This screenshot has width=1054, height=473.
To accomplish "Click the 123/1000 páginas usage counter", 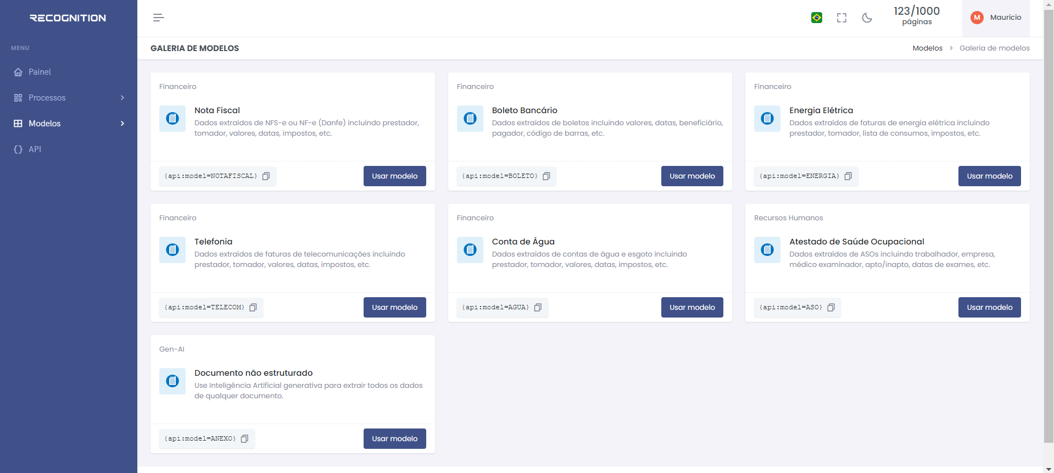I will (x=917, y=16).
